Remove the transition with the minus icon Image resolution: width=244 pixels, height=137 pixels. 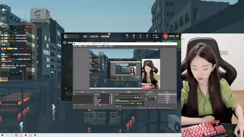tap(153, 97)
